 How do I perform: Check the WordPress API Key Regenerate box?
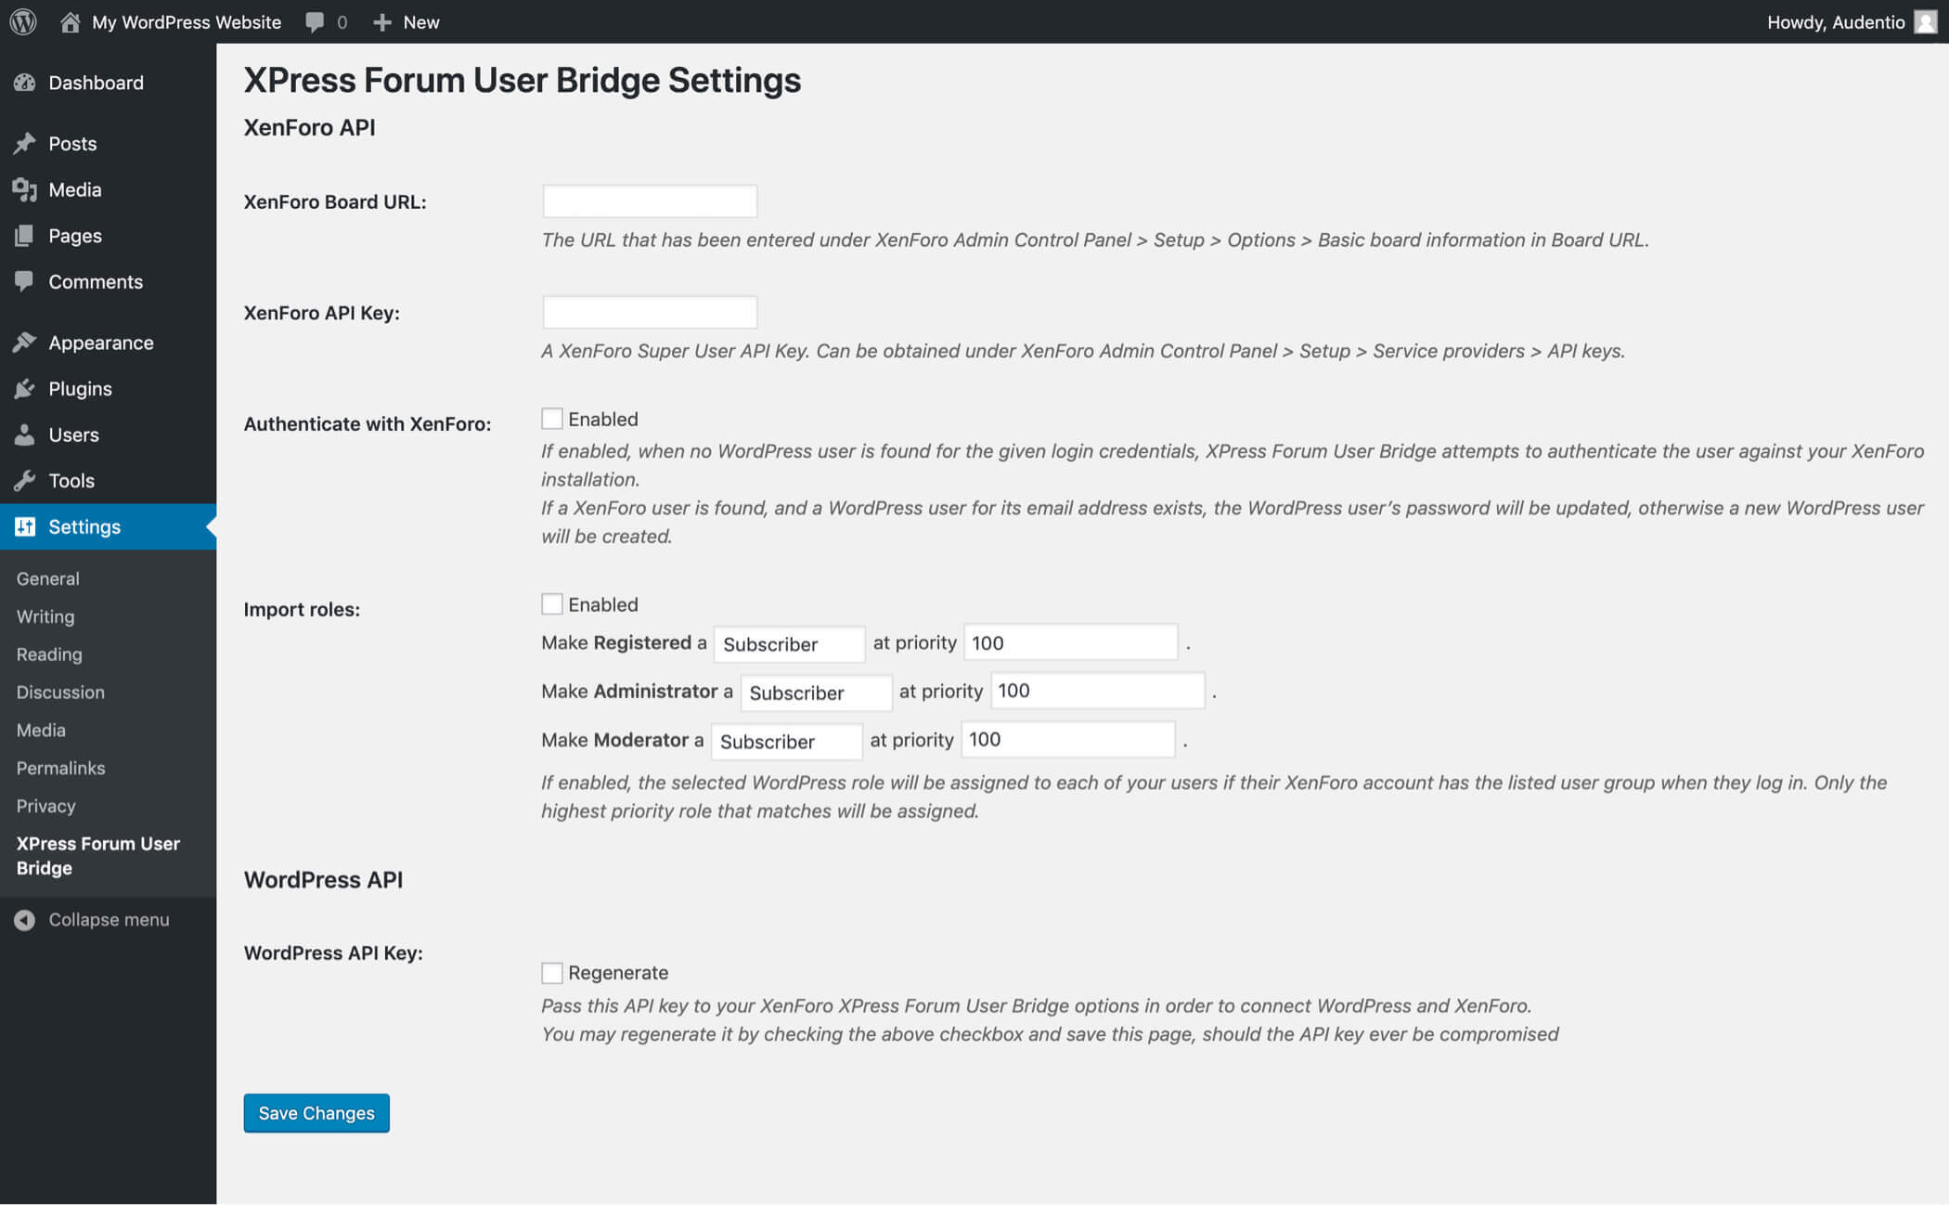point(551,971)
